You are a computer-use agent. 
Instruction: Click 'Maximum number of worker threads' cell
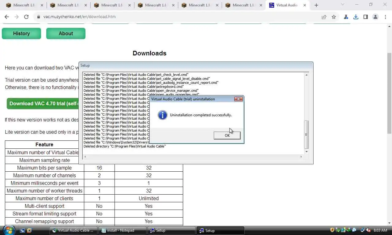click(44, 191)
